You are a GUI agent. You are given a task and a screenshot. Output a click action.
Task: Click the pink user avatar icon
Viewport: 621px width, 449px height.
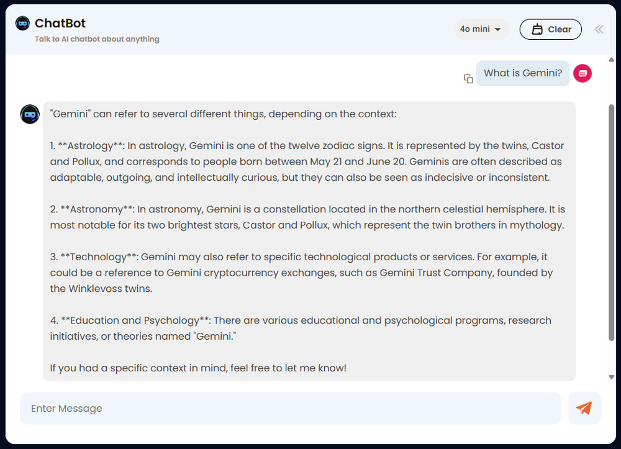click(x=582, y=73)
